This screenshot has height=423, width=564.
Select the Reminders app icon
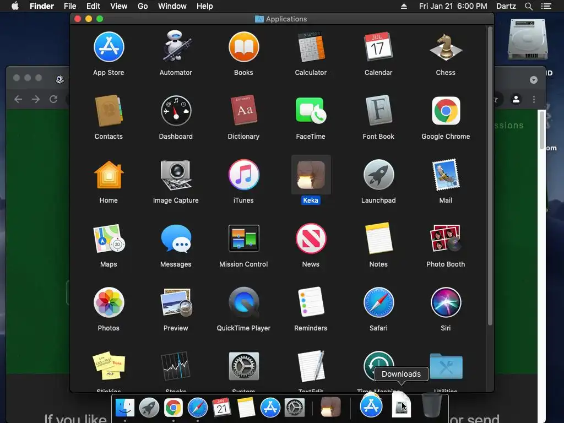click(311, 302)
